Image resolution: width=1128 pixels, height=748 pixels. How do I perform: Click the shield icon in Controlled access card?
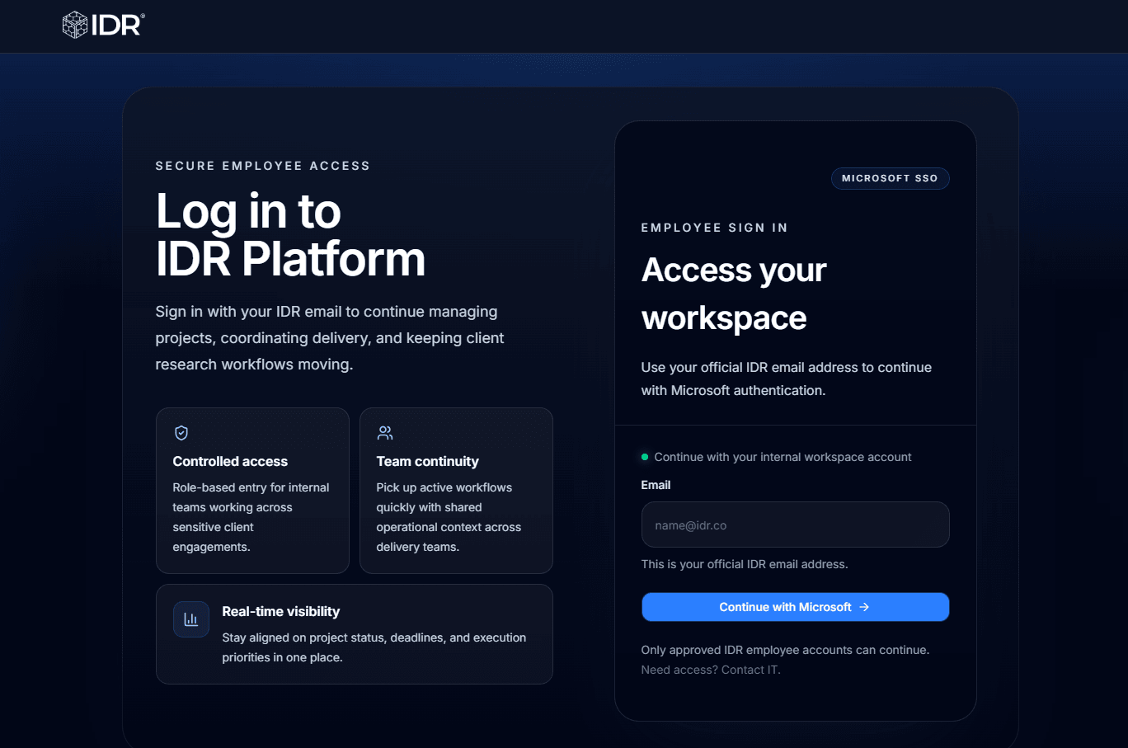(181, 433)
